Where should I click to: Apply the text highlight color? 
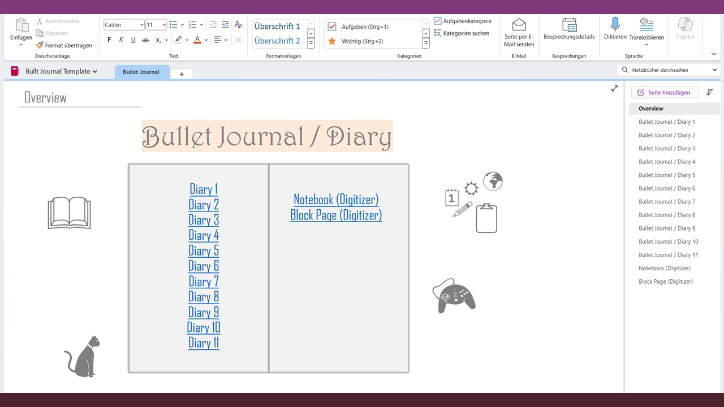(x=178, y=40)
